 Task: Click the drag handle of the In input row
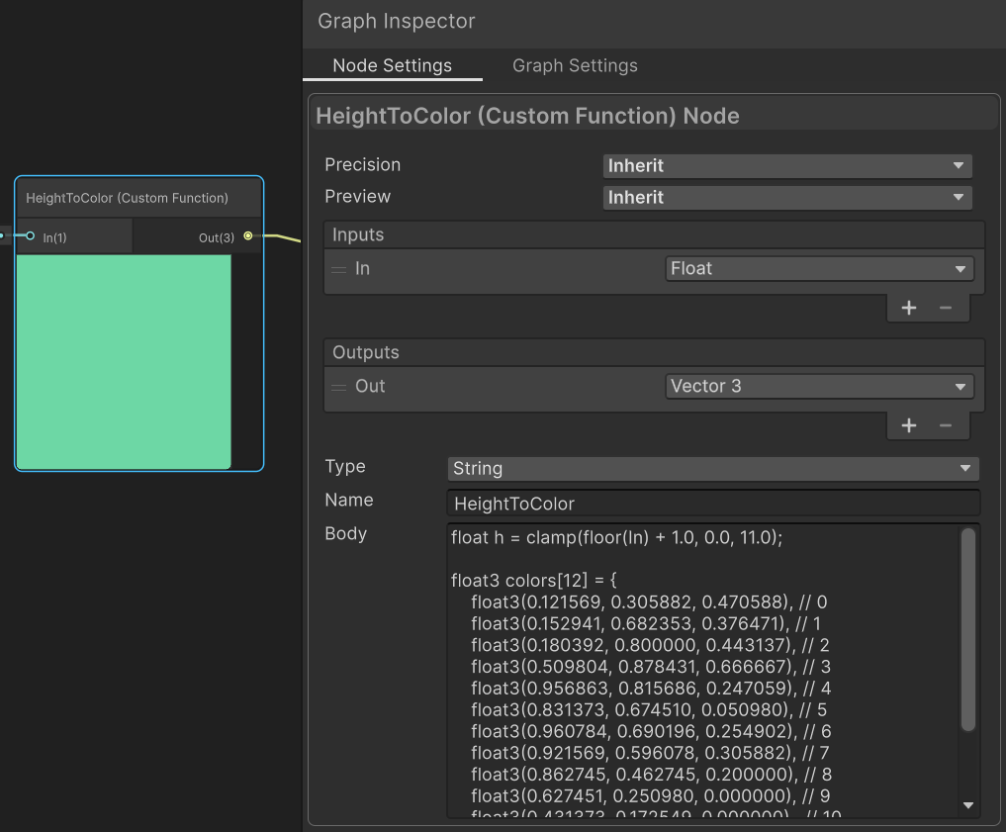click(338, 269)
